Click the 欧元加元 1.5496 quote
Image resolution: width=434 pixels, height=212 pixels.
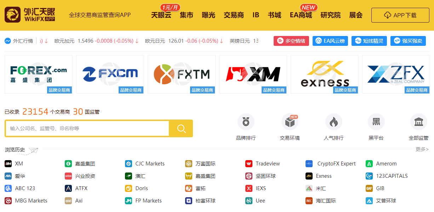(96, 41)
